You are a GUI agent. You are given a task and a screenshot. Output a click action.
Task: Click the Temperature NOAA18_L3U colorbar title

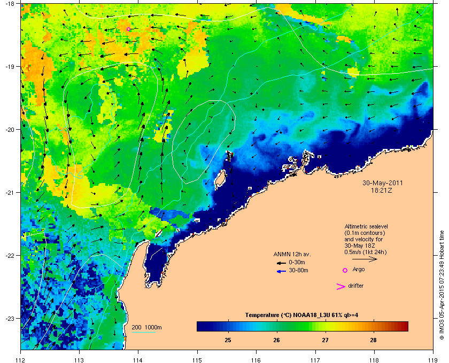click(x=301, y=315)
